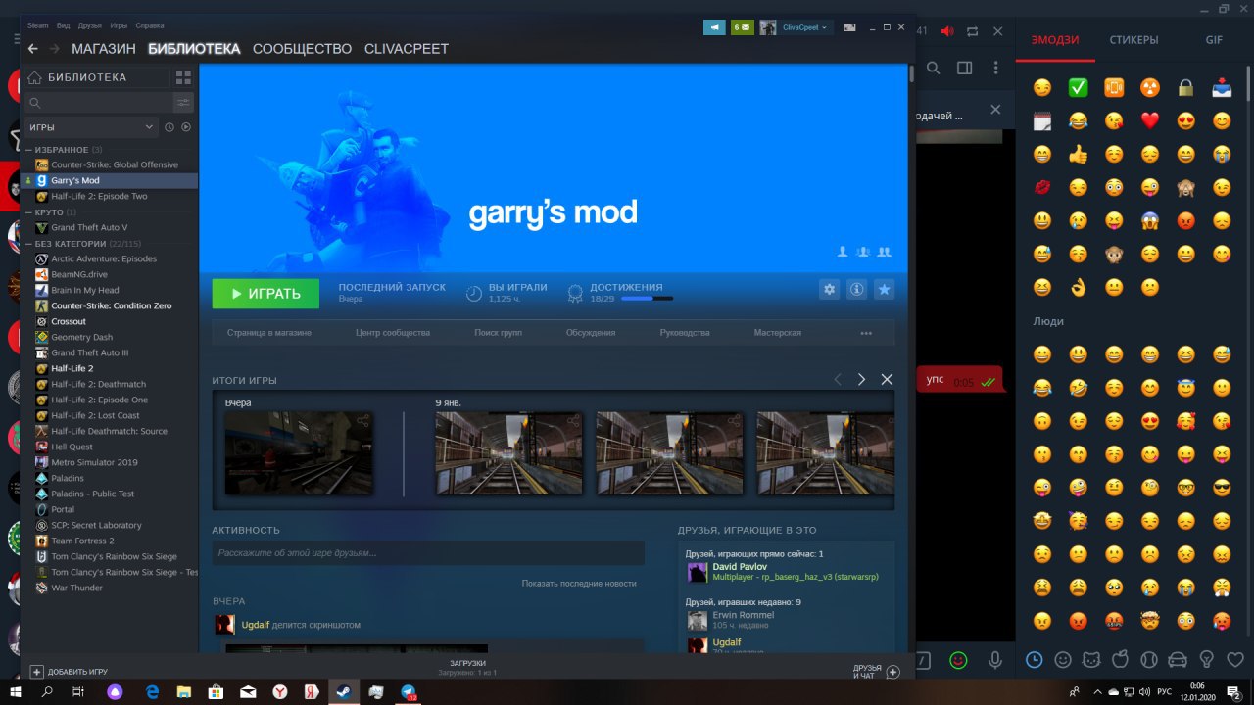Open the ИГРЫ library filter dropdown
Screen dimensions: 1254x705
91,127
